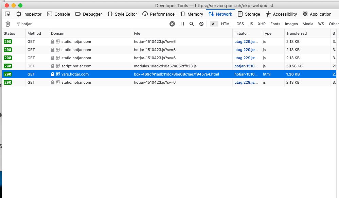The width and height of the screenshot is (339, 198).
Task: Sort by File column header
Action: tap(182, 33)
